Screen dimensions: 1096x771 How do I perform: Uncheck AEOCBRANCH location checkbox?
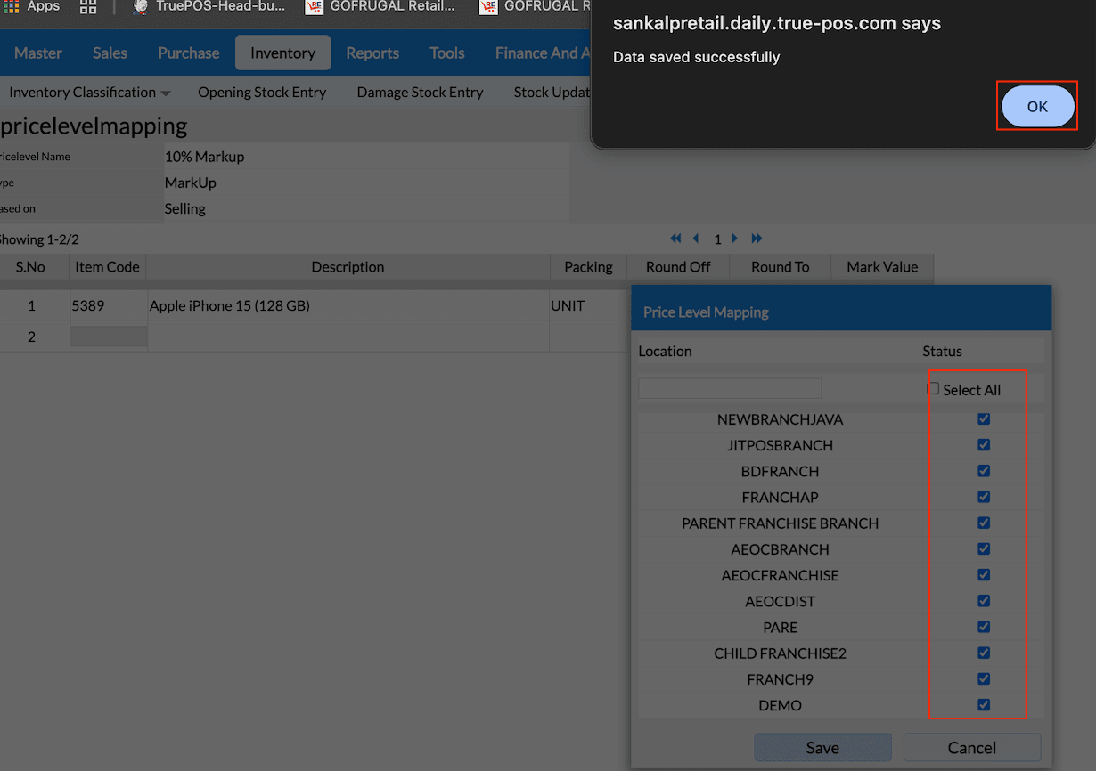pyautogui.click(x=984, y=548)
